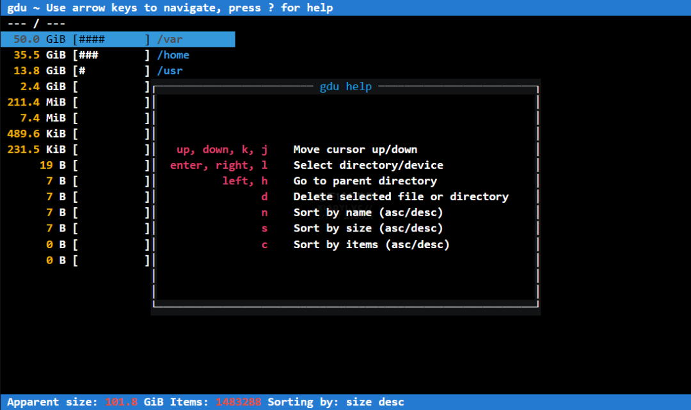Click the 2.4 GiB entry row

[x=84, y=87]
